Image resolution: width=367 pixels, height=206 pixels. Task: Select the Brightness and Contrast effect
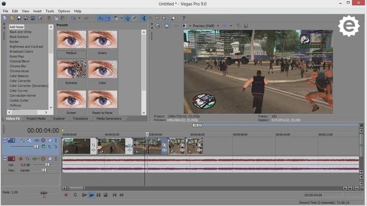pyautogui.click(x=26, y=46)
